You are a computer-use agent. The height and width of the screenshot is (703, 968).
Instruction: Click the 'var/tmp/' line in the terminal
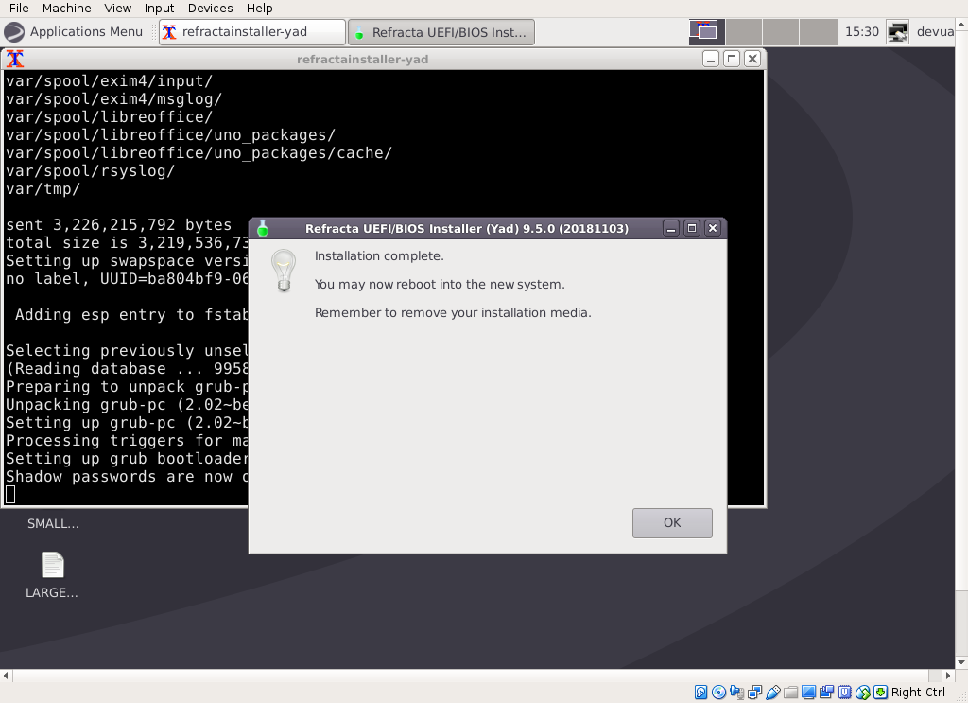click(43, 189)
